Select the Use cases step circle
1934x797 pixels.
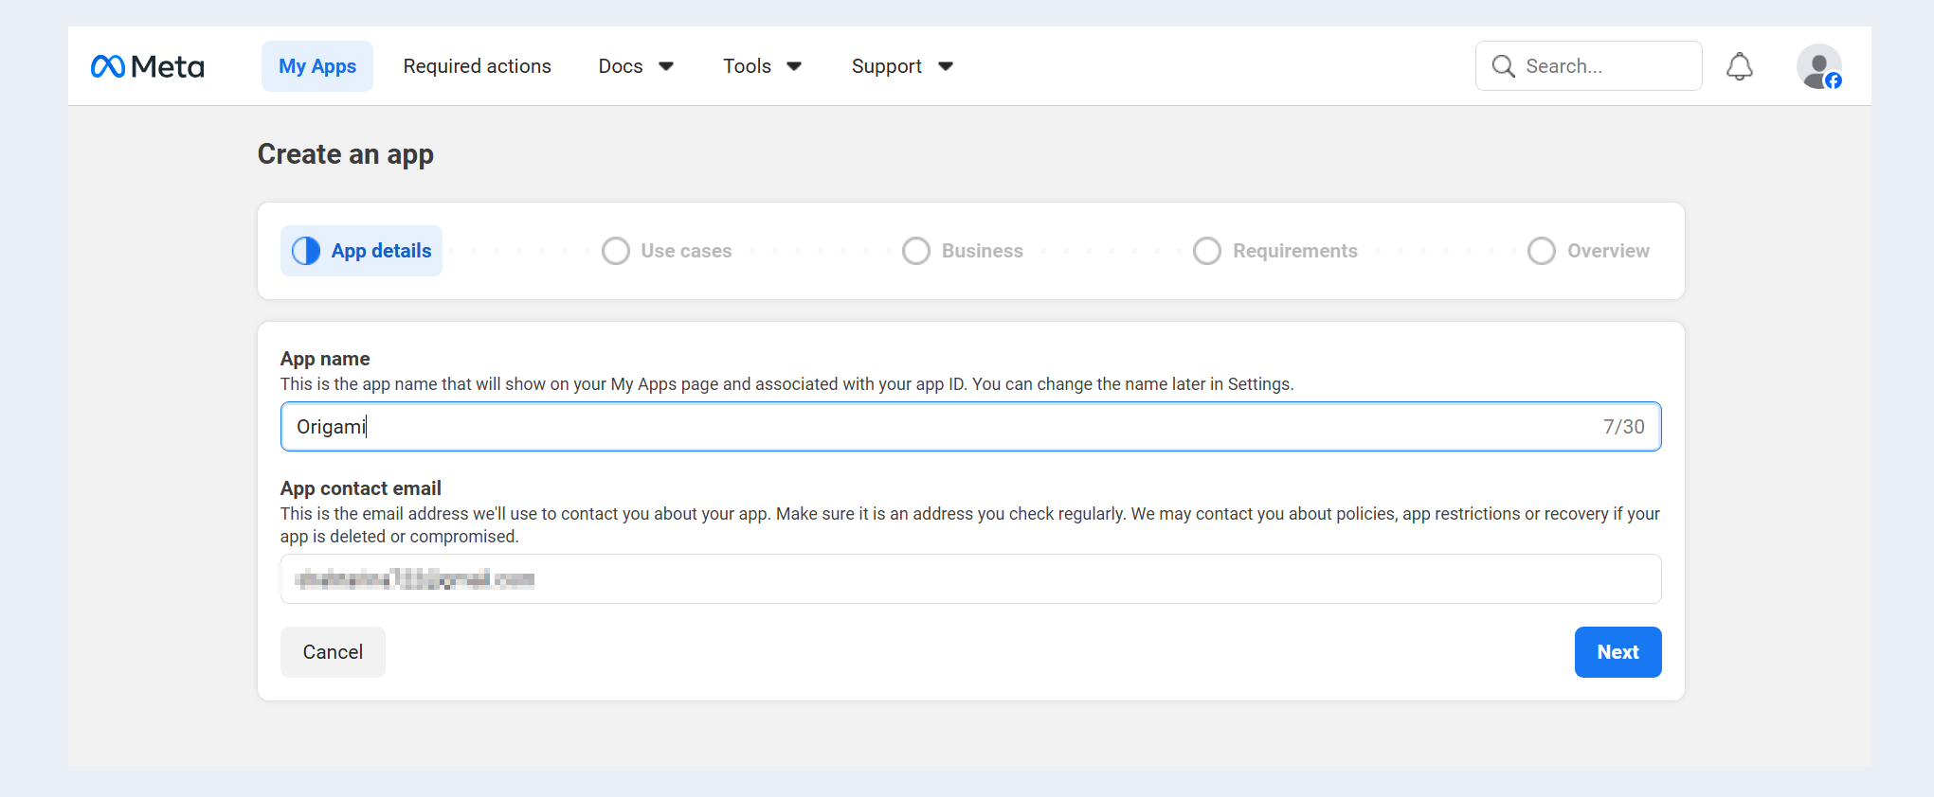616,251
